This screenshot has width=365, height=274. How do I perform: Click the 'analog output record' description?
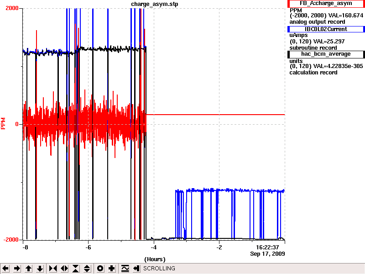tap(317, 22)
